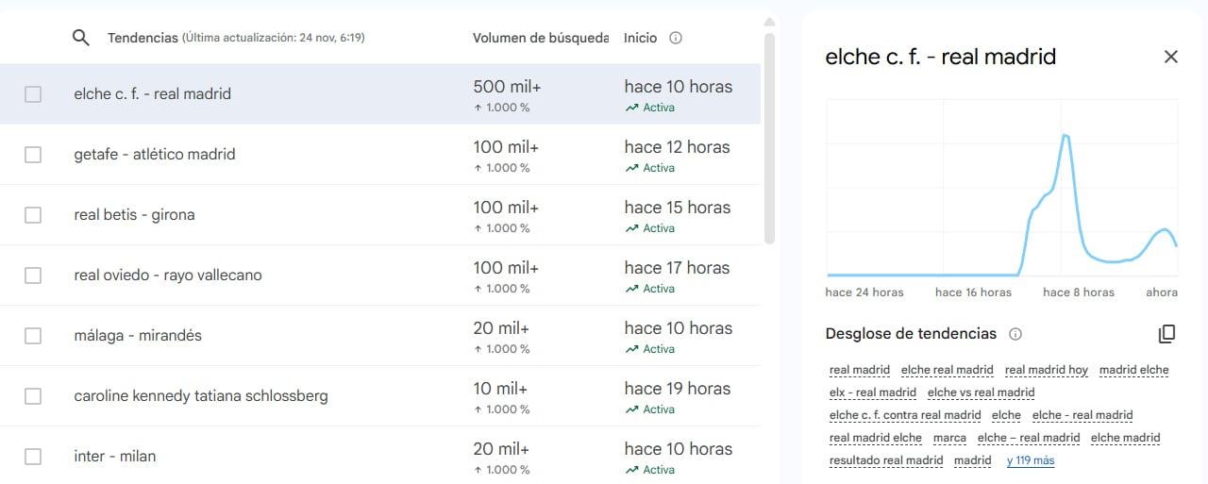Tick the checkbox for inter - milan

[33, 457]
